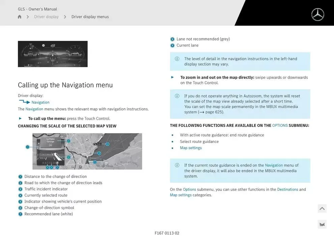Open the 'Map settings' bullet list link
The image size is (334, 236).
(191, 148)
